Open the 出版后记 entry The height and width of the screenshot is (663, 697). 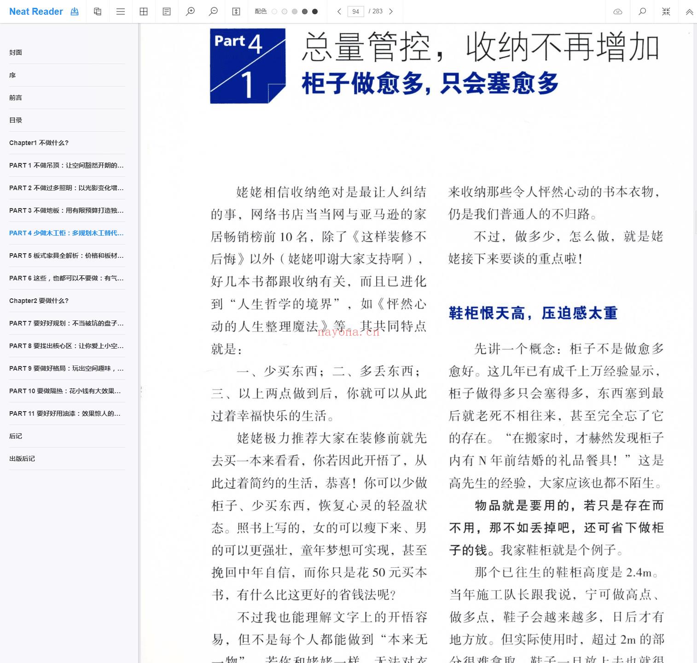pos(67,459)
